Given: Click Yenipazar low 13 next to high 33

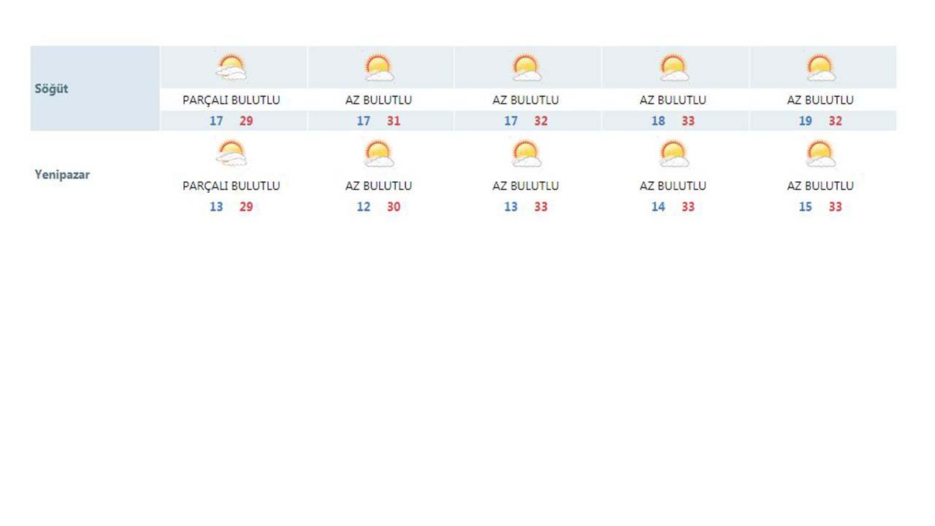Looking at the screenshot, I should [x=511, y=207].
